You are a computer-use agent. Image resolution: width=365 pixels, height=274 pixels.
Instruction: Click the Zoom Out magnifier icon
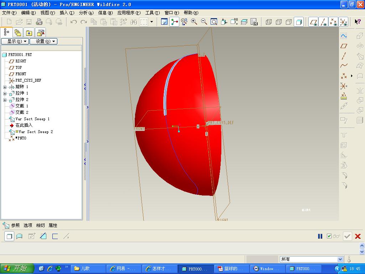click(x=204, y=22)
